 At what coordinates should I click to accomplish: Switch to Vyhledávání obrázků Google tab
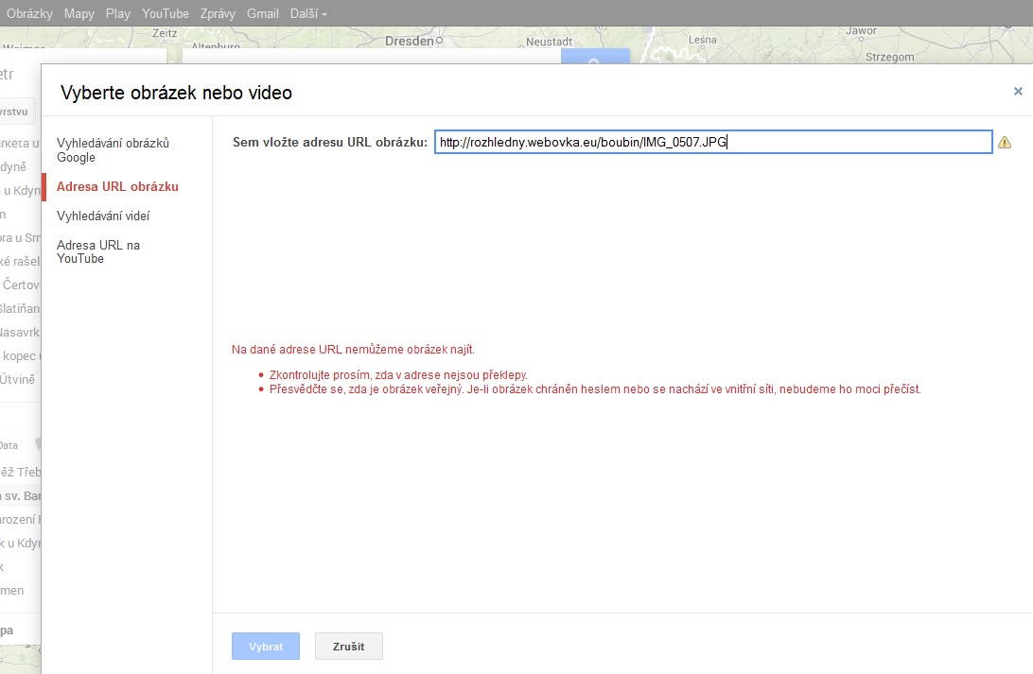[113, 149]
